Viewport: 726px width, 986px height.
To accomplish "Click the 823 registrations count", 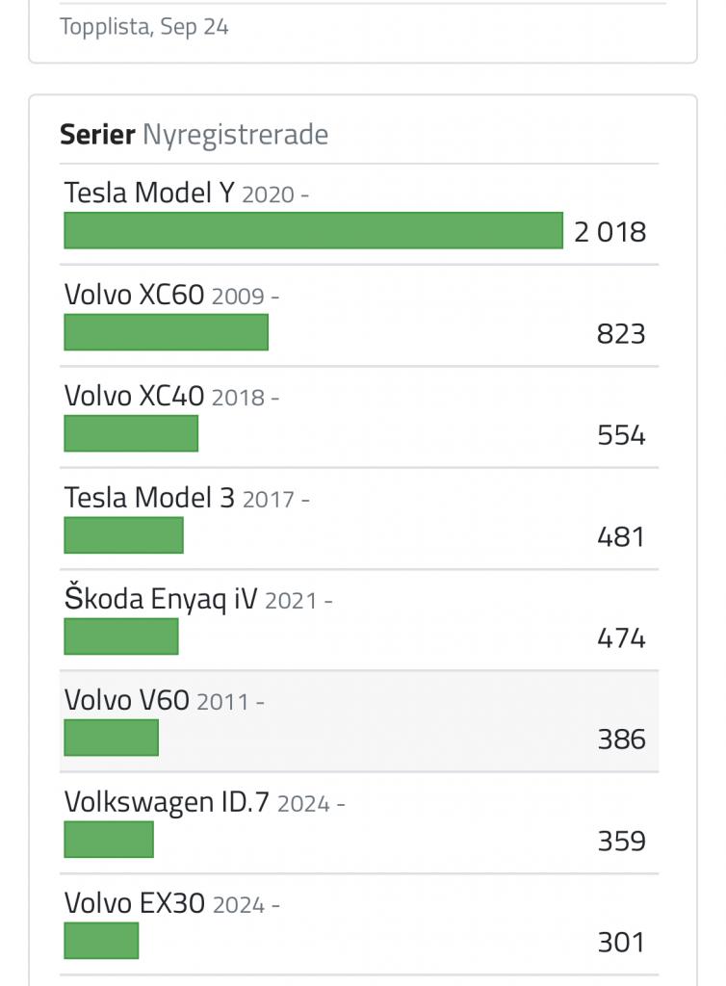I will click(621, 334).
